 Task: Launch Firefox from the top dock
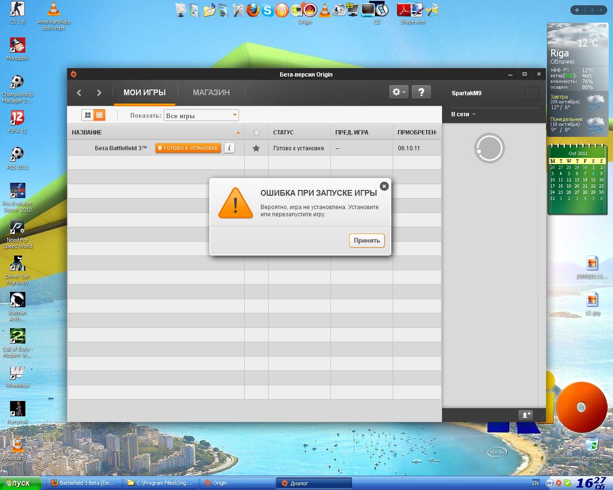[253, 10]
